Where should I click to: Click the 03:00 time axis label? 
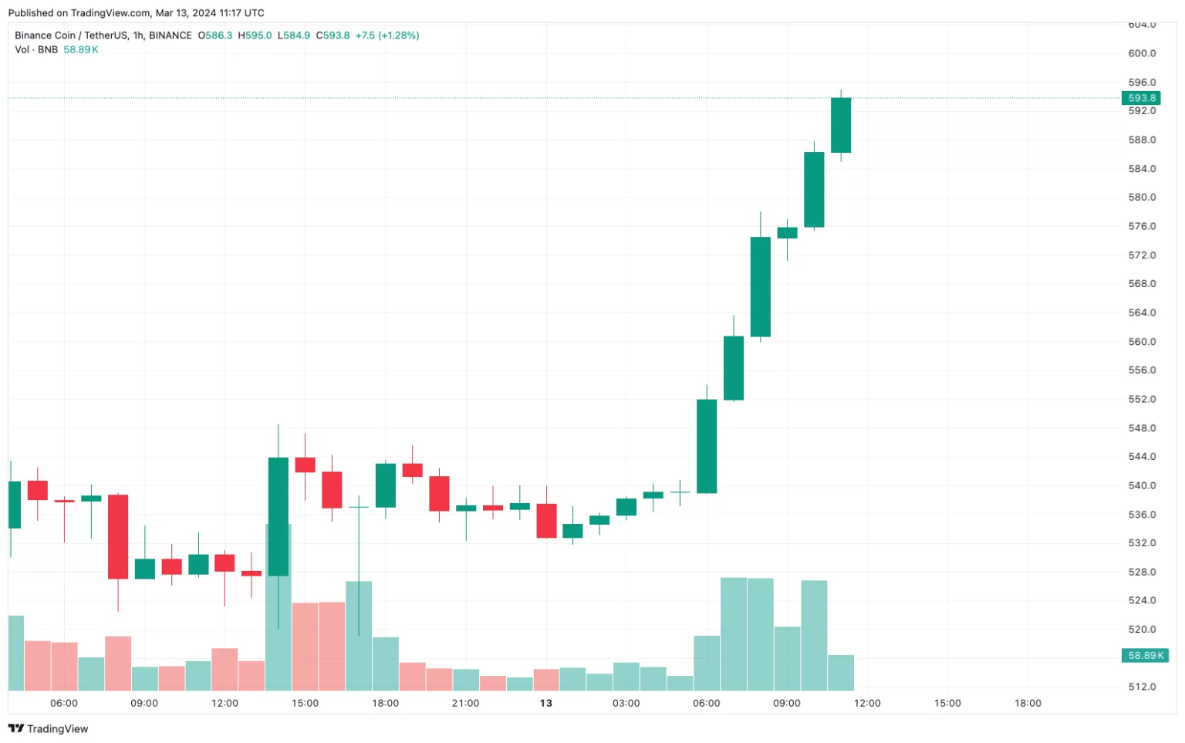pos(626,703)
